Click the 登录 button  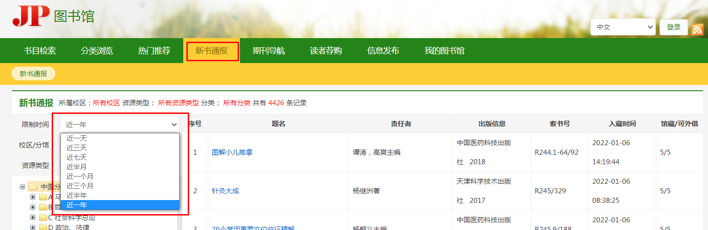(674, 27)
